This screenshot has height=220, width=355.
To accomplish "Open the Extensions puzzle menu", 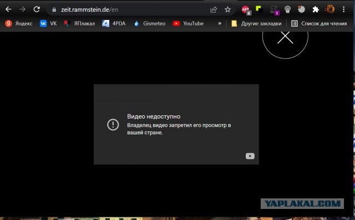I will pos(316,9).
